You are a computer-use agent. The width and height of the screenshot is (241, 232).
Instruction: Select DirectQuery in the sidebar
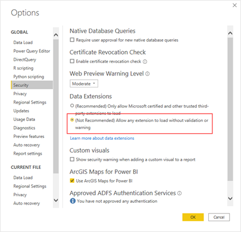click(25, 59)
